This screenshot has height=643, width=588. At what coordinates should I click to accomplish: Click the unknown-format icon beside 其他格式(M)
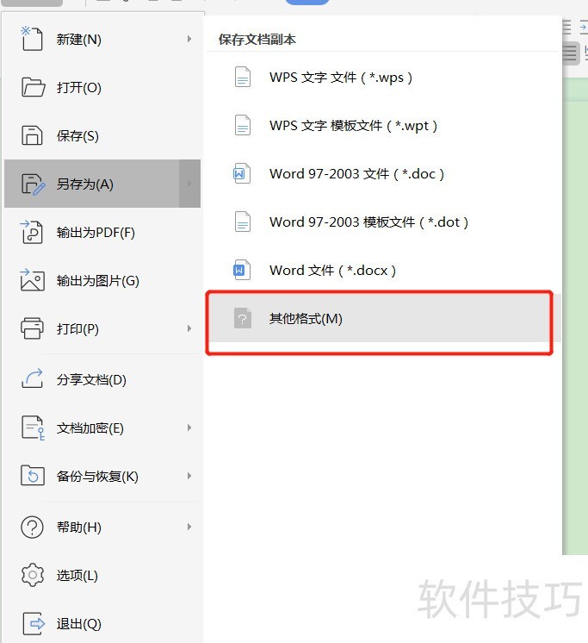[x=243, y=318]
